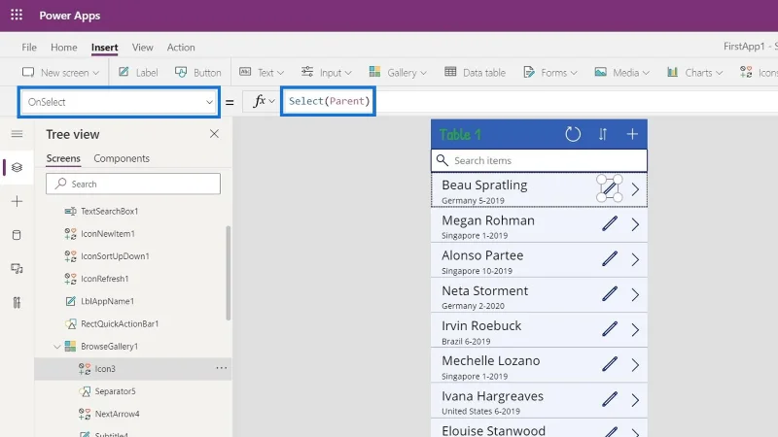Viewport: 778px width, 437px height.
Task: Click the edit pencil for Neta Storment
Action: click(610, 294)
